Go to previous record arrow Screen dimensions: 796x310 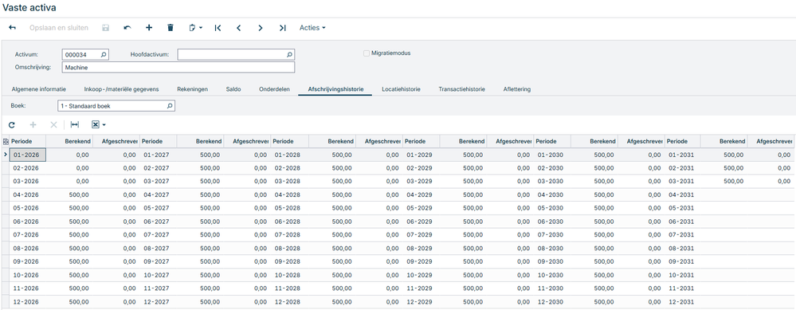(238, 28)
